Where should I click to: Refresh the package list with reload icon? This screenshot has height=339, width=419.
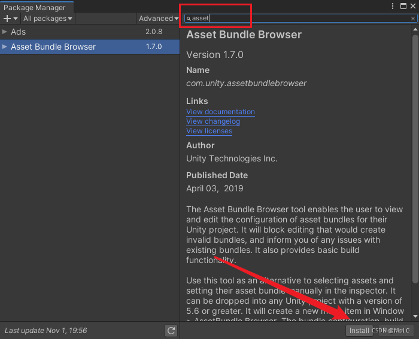click(171, 331)
